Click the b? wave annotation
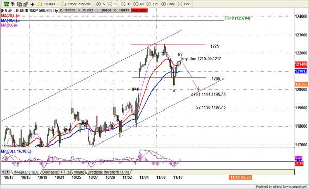 click(180, 54)
